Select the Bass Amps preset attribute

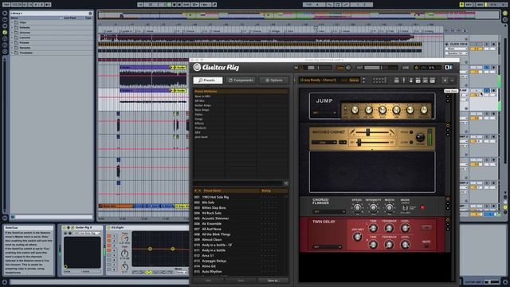tap(202, 110)
